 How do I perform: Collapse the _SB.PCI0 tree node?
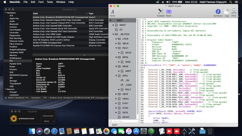pyautogui.click(x=113, y=34)
